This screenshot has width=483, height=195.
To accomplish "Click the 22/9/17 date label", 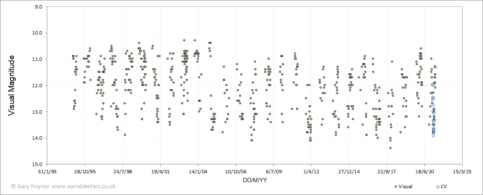I will [x=387, y=172].
